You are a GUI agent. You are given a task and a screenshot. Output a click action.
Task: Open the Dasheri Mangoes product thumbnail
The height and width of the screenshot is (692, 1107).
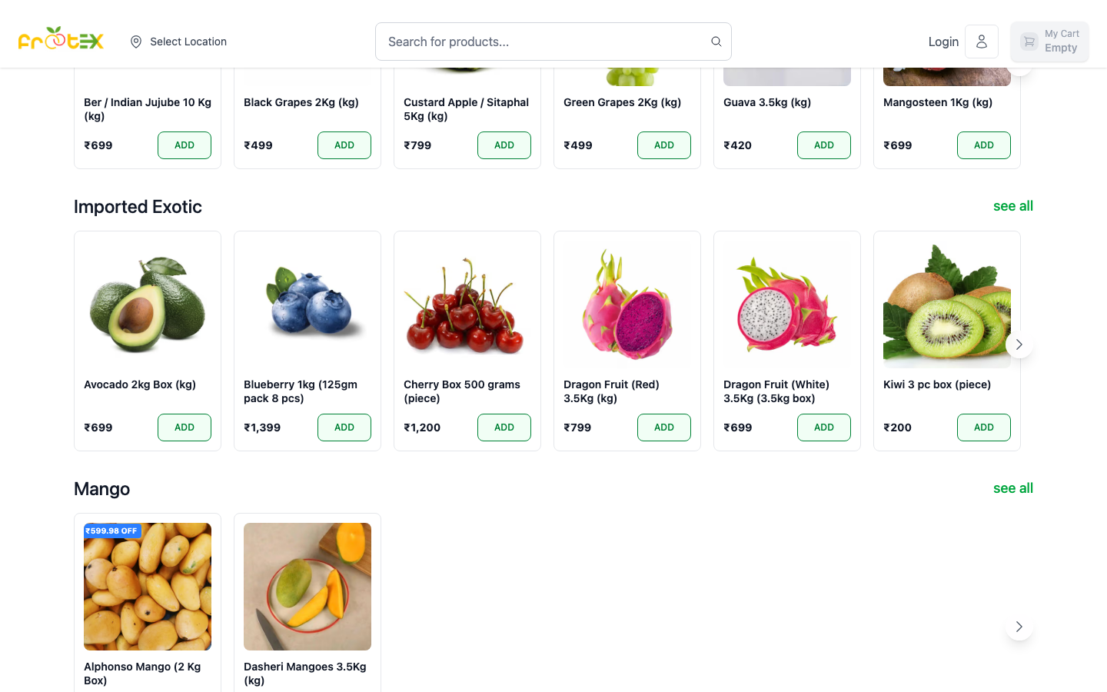pos(307,586)
